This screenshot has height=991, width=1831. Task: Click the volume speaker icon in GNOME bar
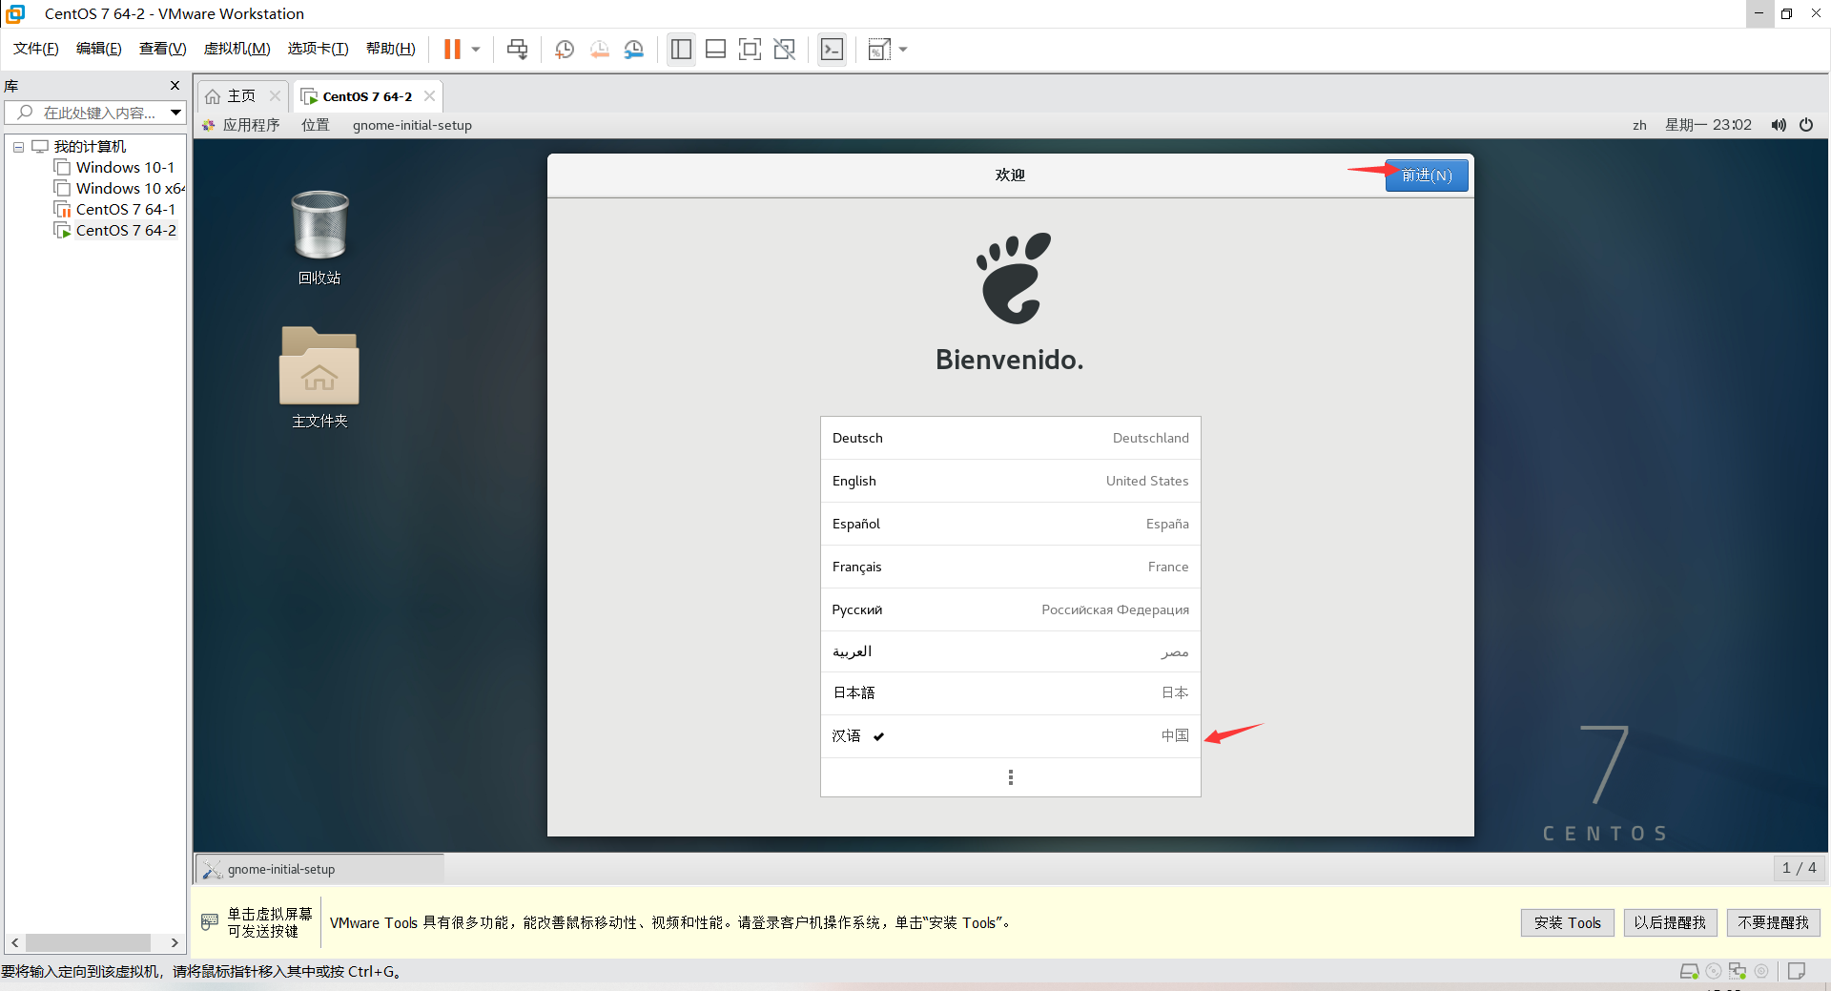pyautogui.click(x=1779, y=125)
